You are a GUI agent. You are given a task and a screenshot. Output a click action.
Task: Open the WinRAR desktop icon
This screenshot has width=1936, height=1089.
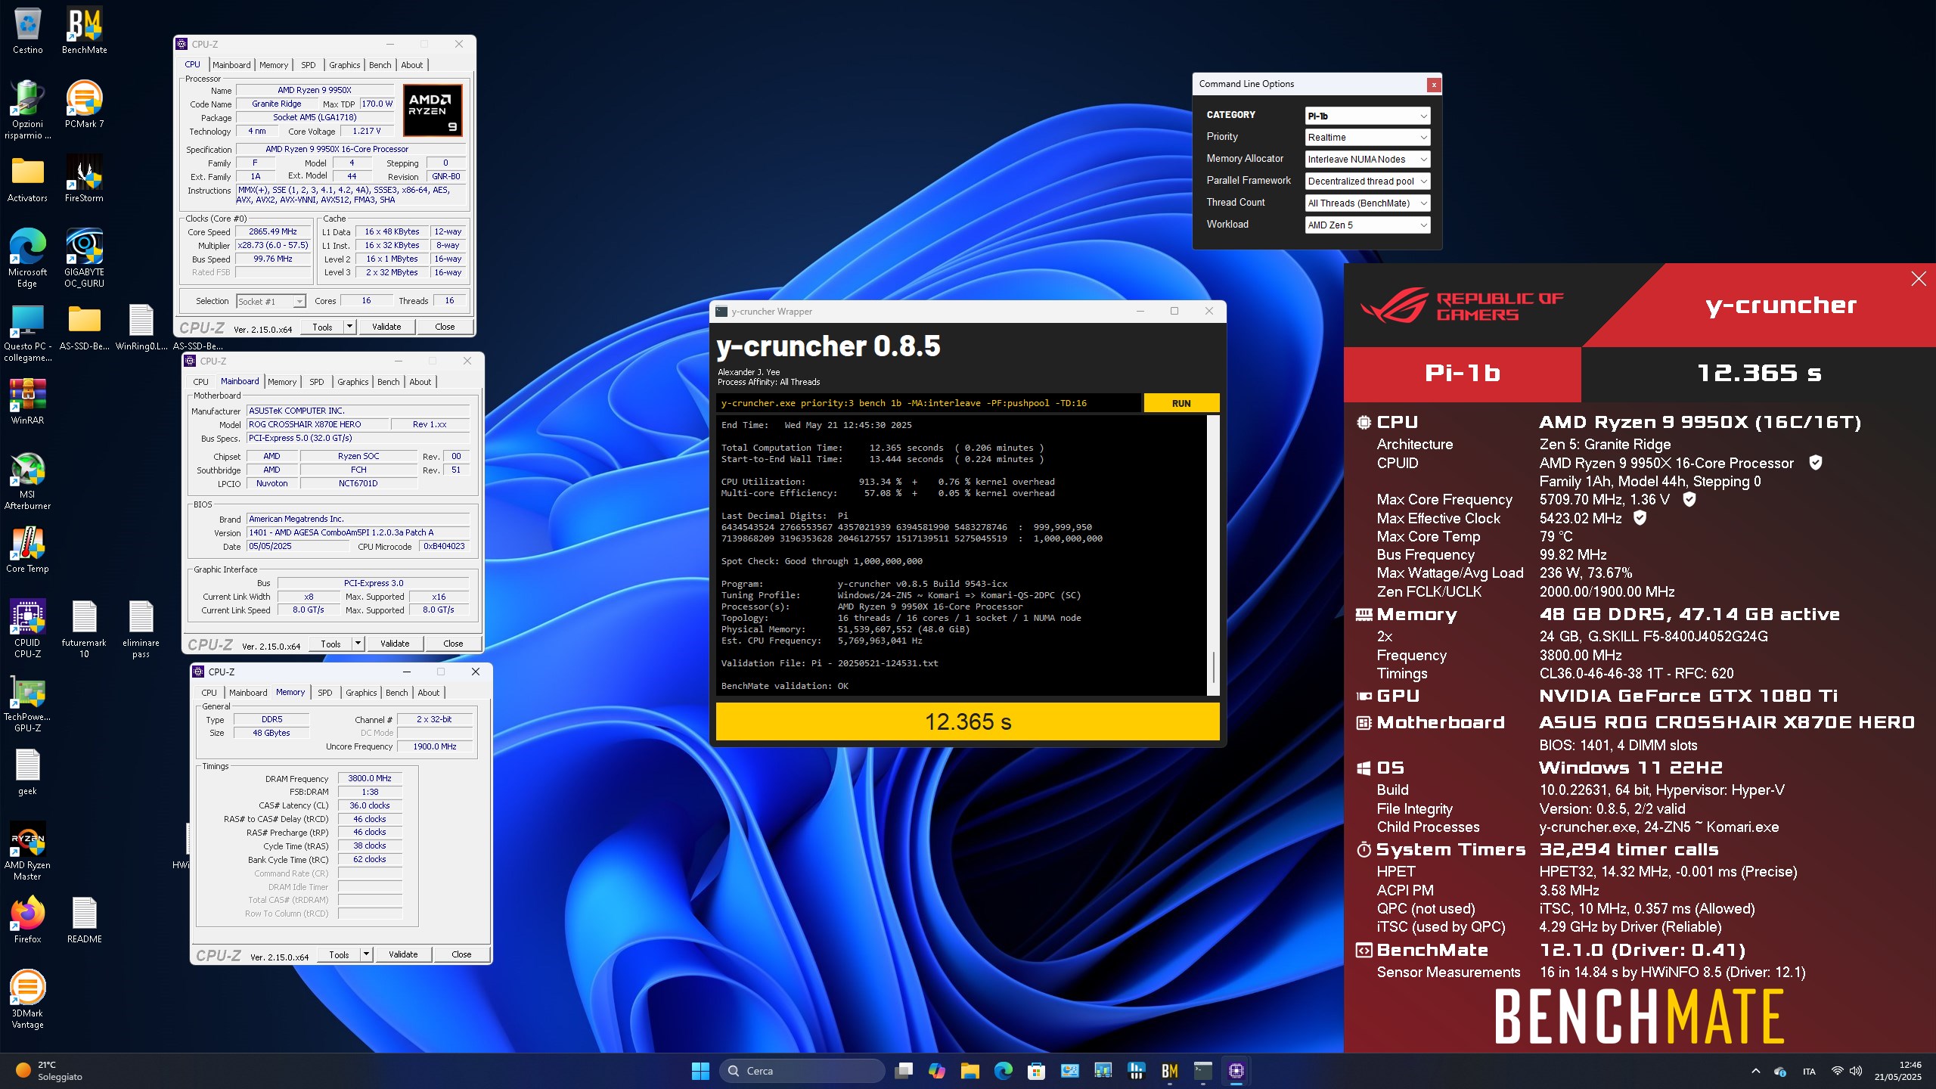coord(27,401)
